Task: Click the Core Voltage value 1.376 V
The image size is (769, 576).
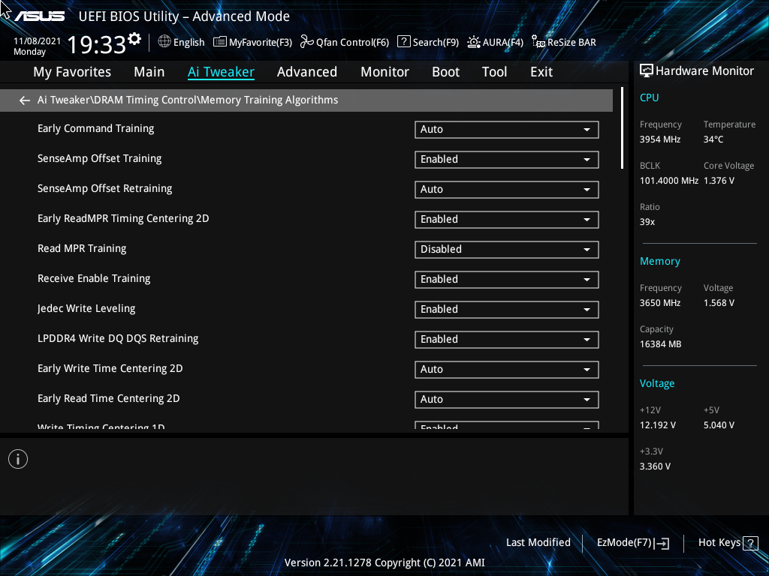Action: [719, 181]
